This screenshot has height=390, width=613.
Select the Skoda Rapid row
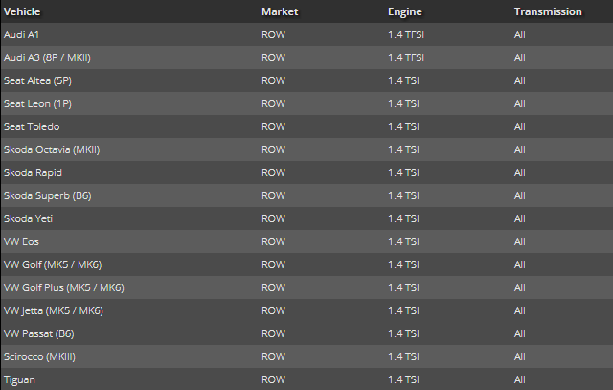pos(33,172)
